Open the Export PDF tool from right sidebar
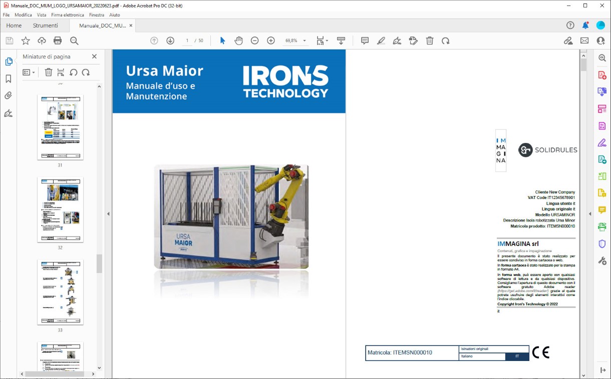This screenshot has height=379, width=611. click(x=601, y=91)
